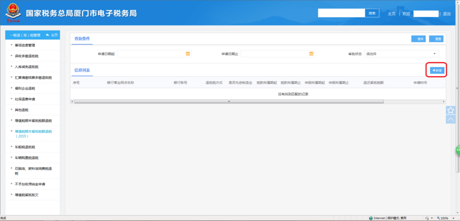Click the 申请日期起 date input field
This screenshot has height=221, width=460.
tap(154, 54)
